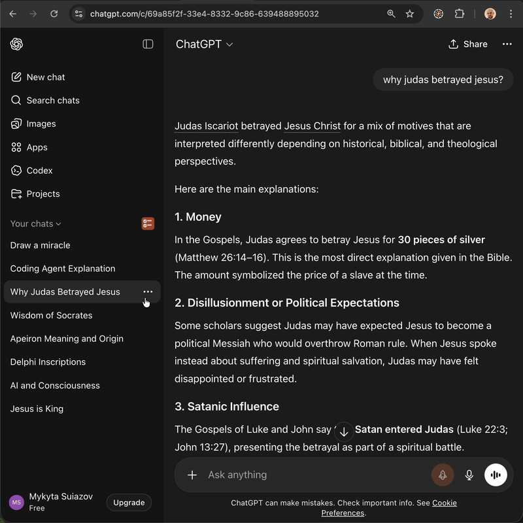Screen dimensions: 523x523
Task: Open options for Why Judas Betrayed Jesus
Action: click(148, 292)
